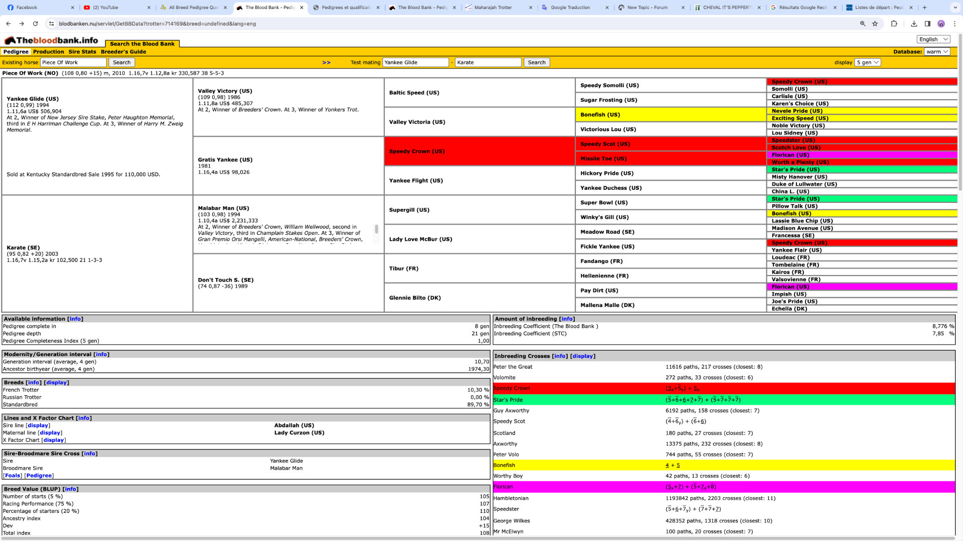963x541 pixels.
Task: Click the browser back arrow
Action: click(x=9, y=24)
